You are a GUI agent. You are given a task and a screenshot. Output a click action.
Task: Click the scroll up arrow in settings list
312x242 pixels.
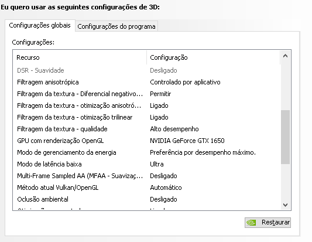tap(285, 56)
